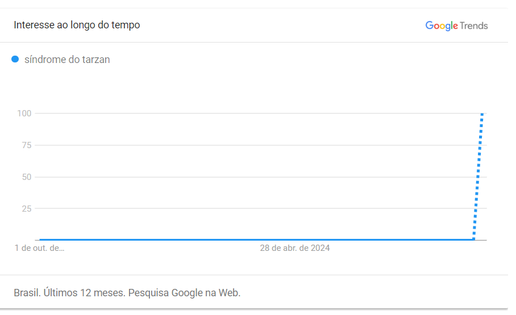Click the Interesse ao longo do tempo title
This screenshot has height=315, width=516.
pos(77,25)
